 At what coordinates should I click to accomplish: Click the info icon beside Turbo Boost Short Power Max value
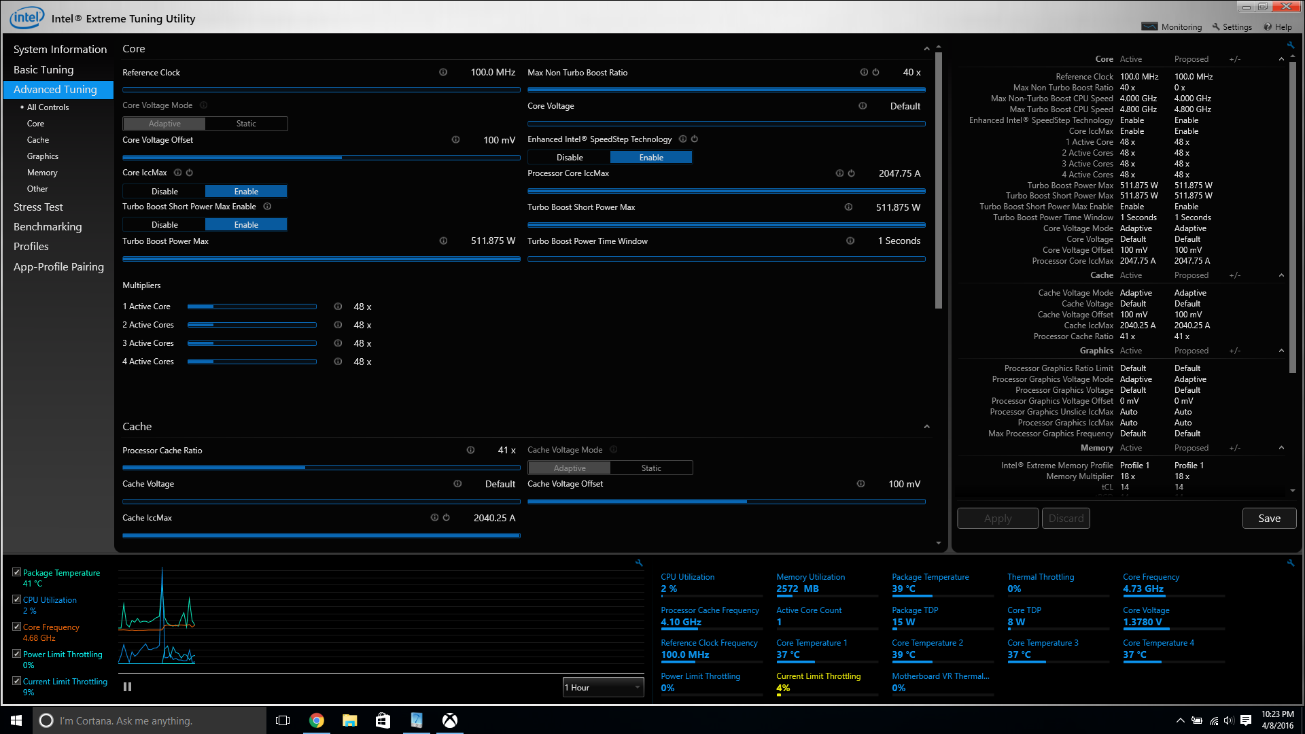848,207
